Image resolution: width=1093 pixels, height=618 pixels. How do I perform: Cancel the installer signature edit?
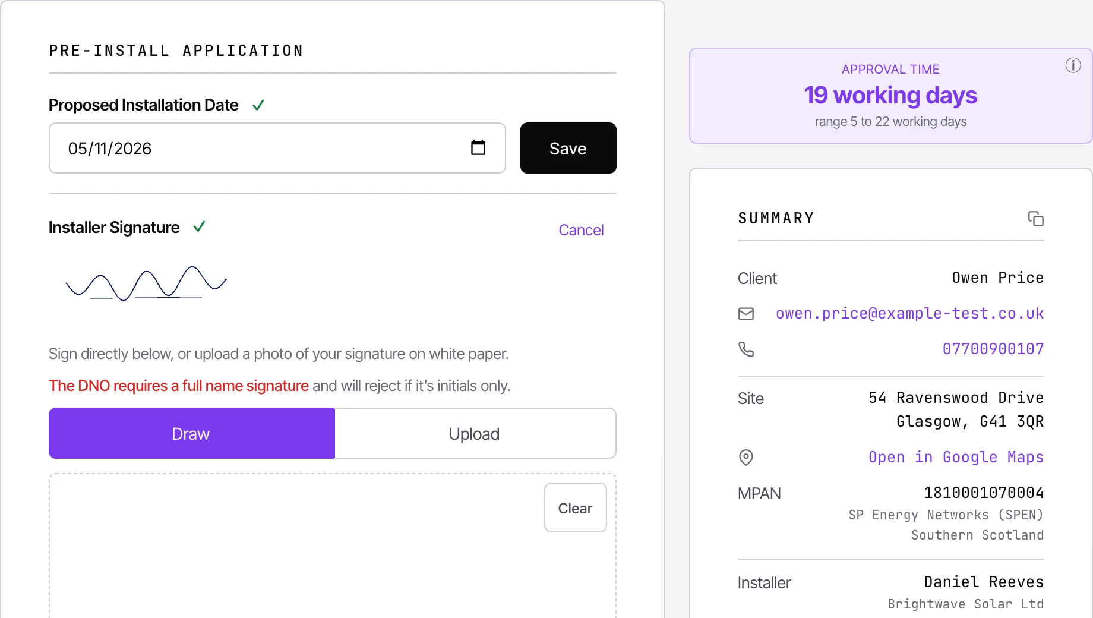coord(580,230)
